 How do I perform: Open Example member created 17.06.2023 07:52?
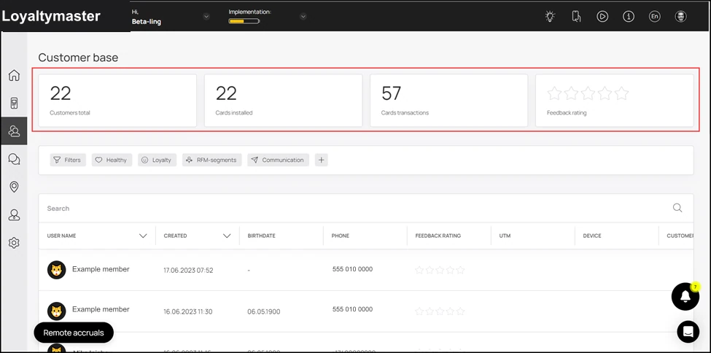click(x=101, y=269)
